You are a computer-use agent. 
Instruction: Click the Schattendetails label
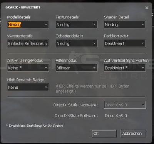coord(69,36)
